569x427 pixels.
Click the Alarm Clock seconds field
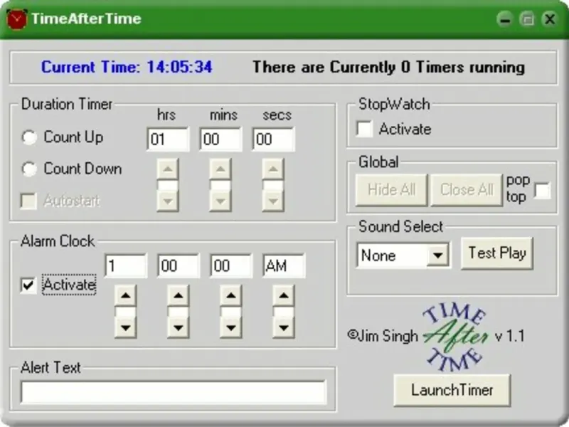(230, 265)
